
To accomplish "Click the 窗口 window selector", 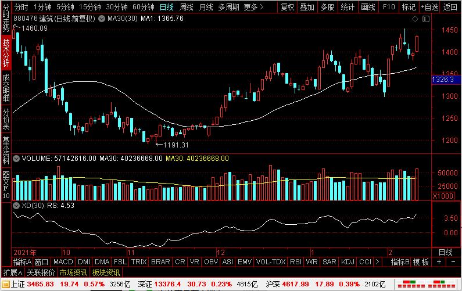I will click(41, 262).
